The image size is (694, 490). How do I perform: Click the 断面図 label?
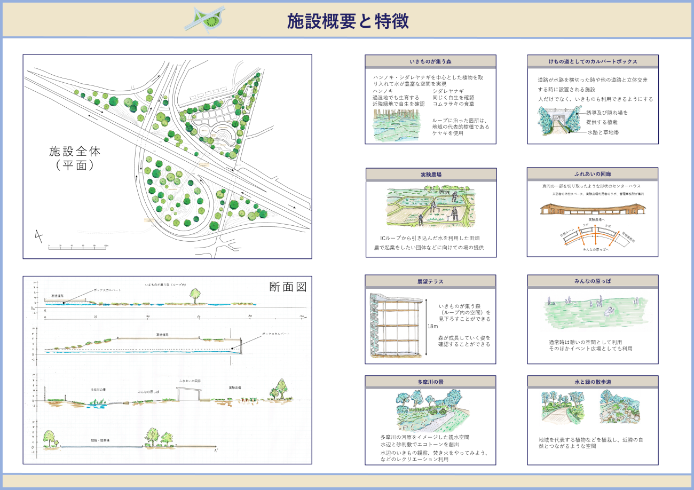click(288, 287)
